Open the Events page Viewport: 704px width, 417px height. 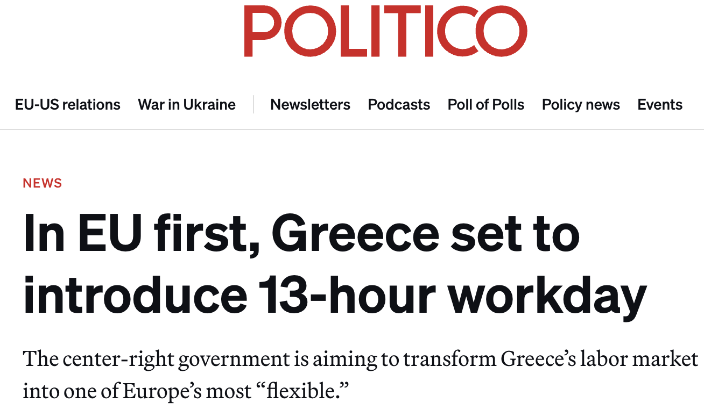660,104
